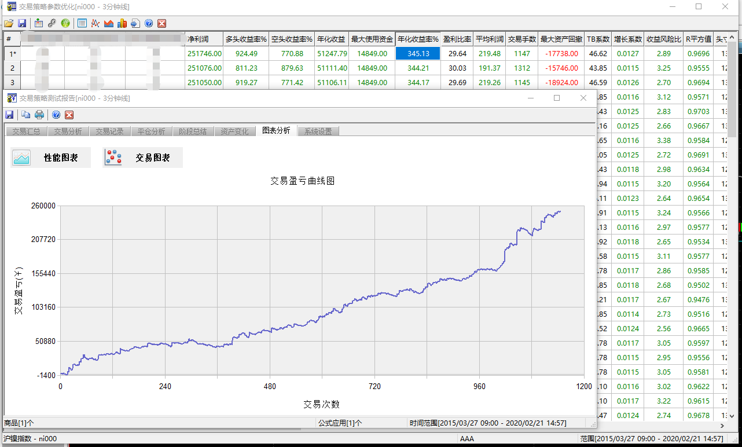Go to the 系统设置 tab

point(318,131)
